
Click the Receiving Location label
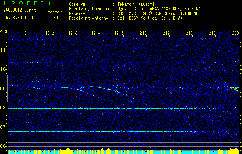(x=90, y=9)
